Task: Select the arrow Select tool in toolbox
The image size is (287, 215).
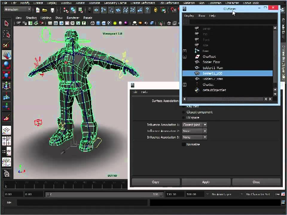Action: [x=7, y=24]
